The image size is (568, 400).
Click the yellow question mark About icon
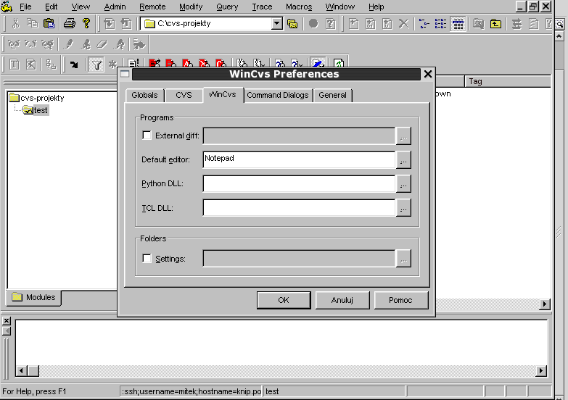click(86, 24)
